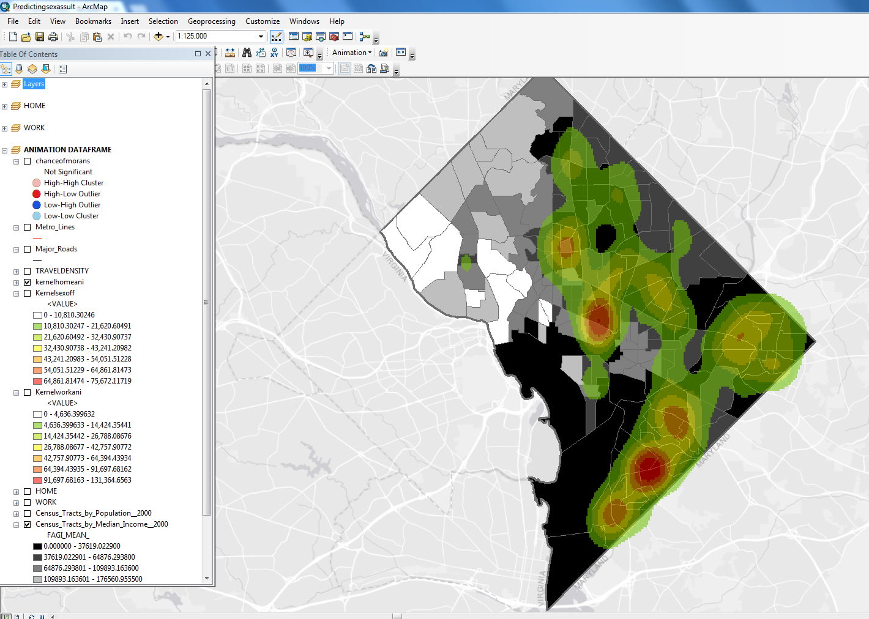869x619 pixels.
Task: Open the ModelBuilder window icon
Action: pyautogui.click(x=365, y=37)
